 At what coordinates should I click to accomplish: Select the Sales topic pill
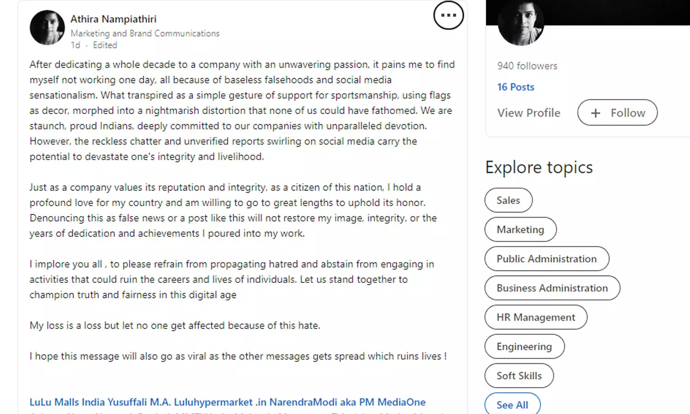coord(508,201)
